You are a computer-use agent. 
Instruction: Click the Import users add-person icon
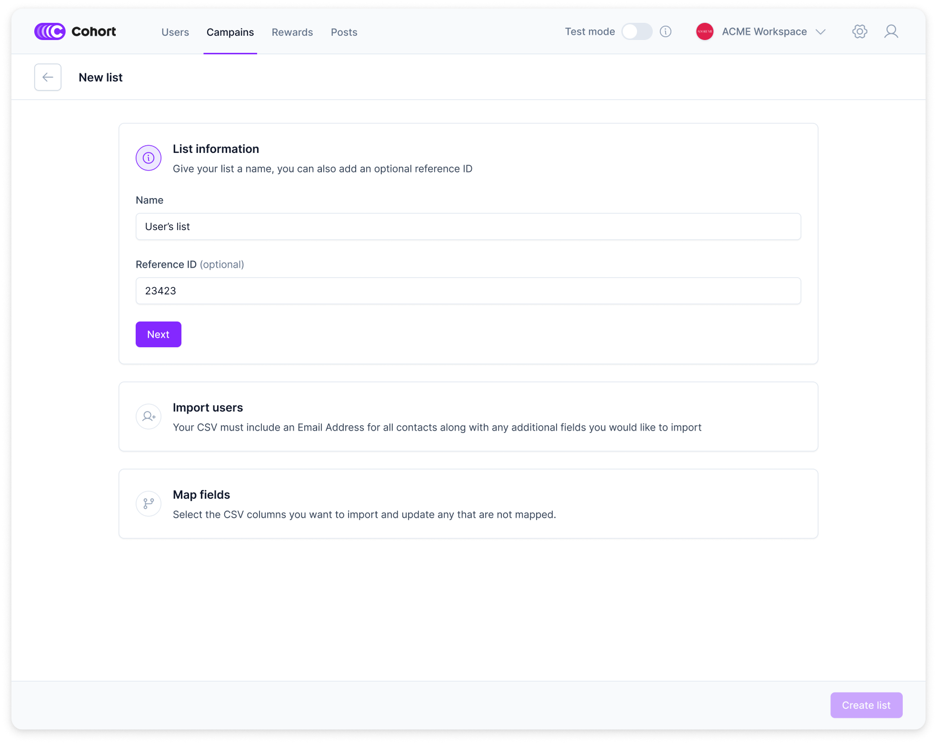click(149, 416)
